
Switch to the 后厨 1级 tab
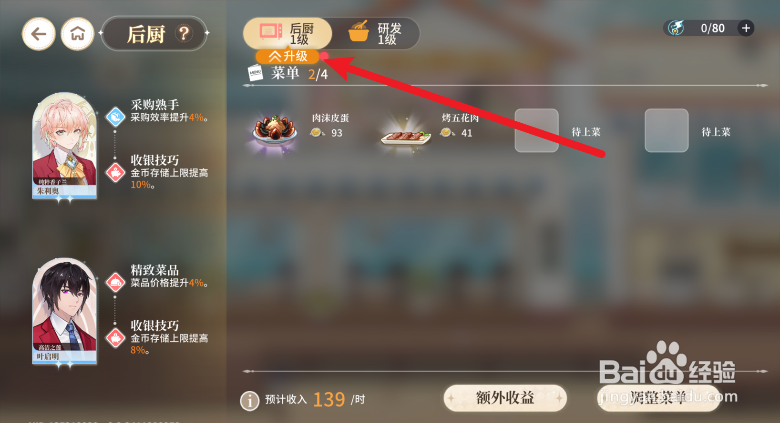coord(287,34)
